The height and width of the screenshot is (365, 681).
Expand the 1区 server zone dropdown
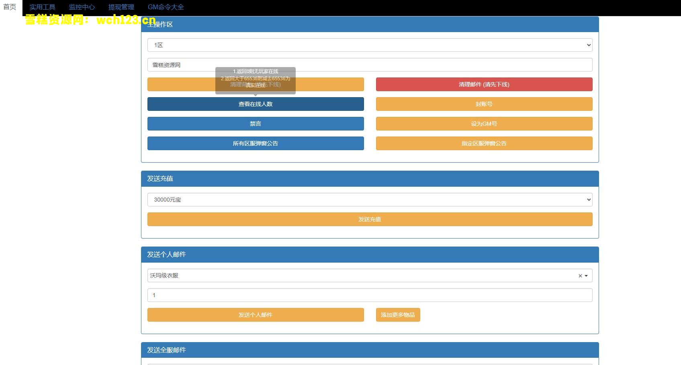coord(369,45)
